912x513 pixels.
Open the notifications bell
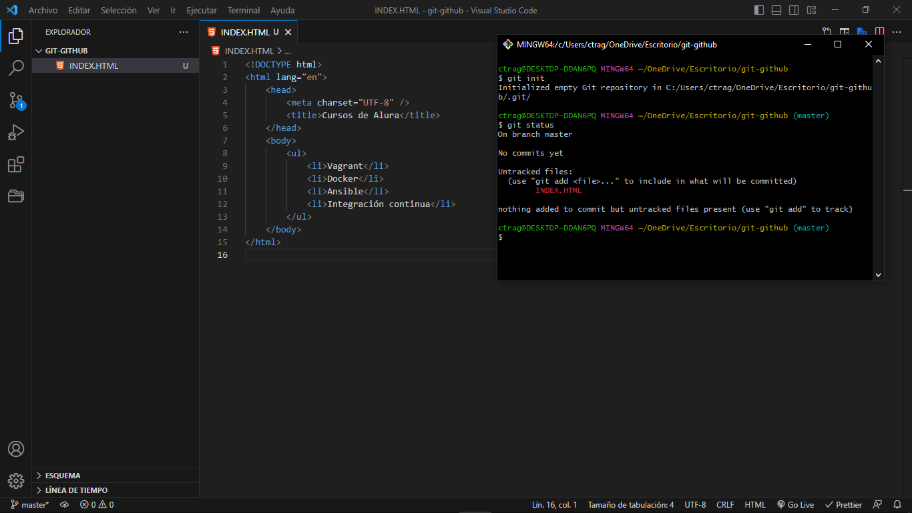pos(897,505)
